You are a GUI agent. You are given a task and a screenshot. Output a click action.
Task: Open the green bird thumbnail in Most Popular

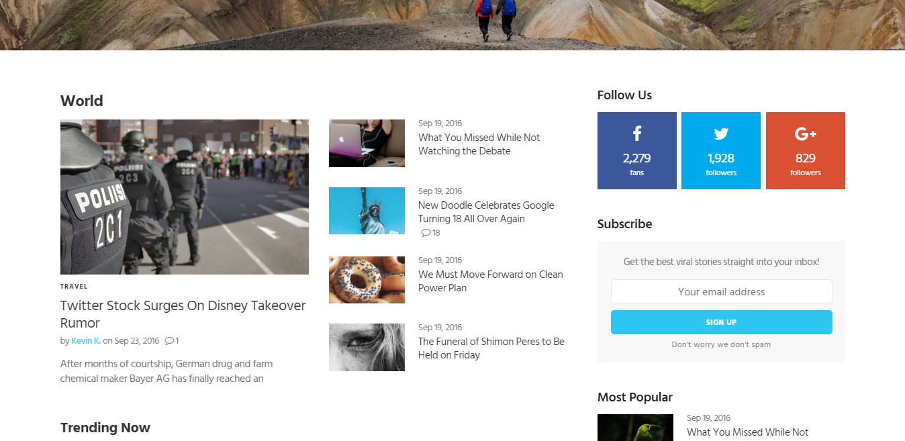(635, 428)
